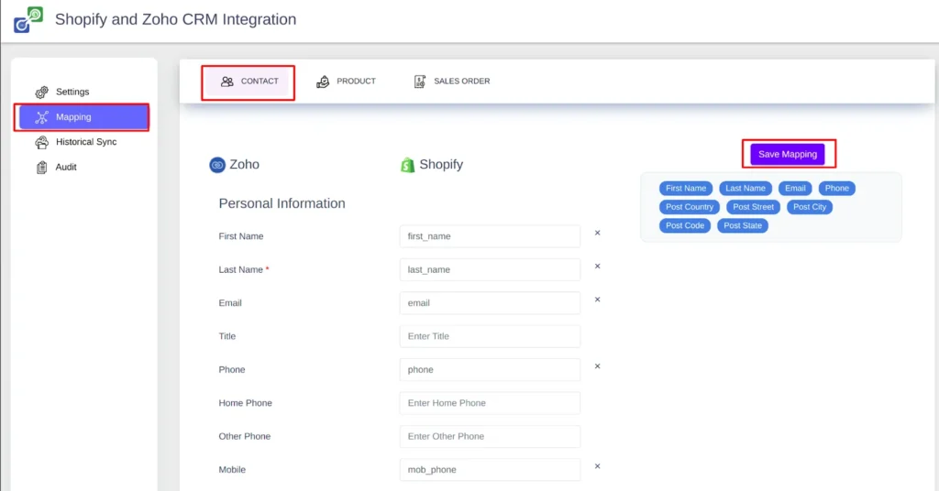Select the Post Code field chip
Image resolution: width=939 pixels, height=491 pixels.
tap(685, 225)
